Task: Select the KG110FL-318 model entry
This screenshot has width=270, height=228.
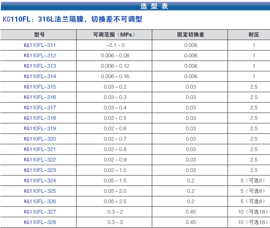Action: pyautogui.click(x=40, y=118)
